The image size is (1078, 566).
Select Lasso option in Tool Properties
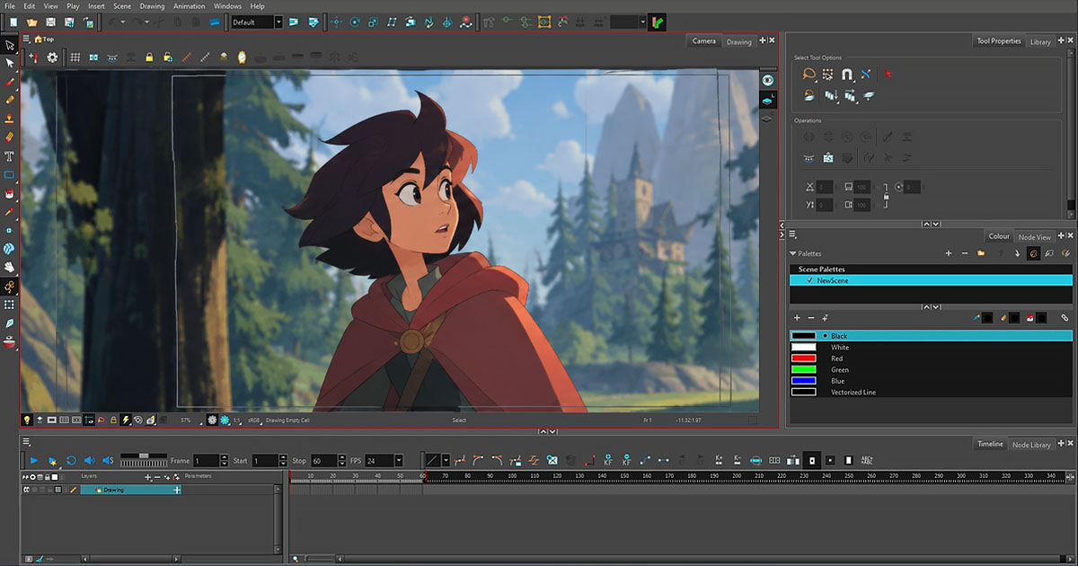(x=808, y=75)
